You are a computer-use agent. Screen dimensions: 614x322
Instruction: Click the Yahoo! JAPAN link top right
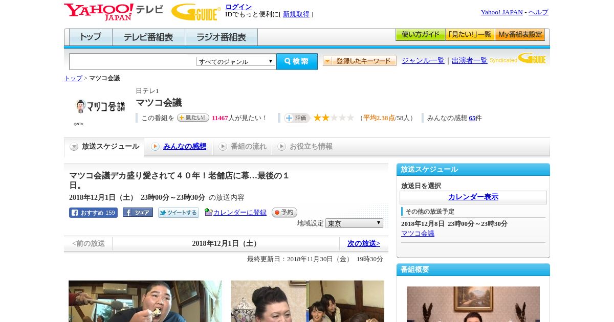pos(502,12)
